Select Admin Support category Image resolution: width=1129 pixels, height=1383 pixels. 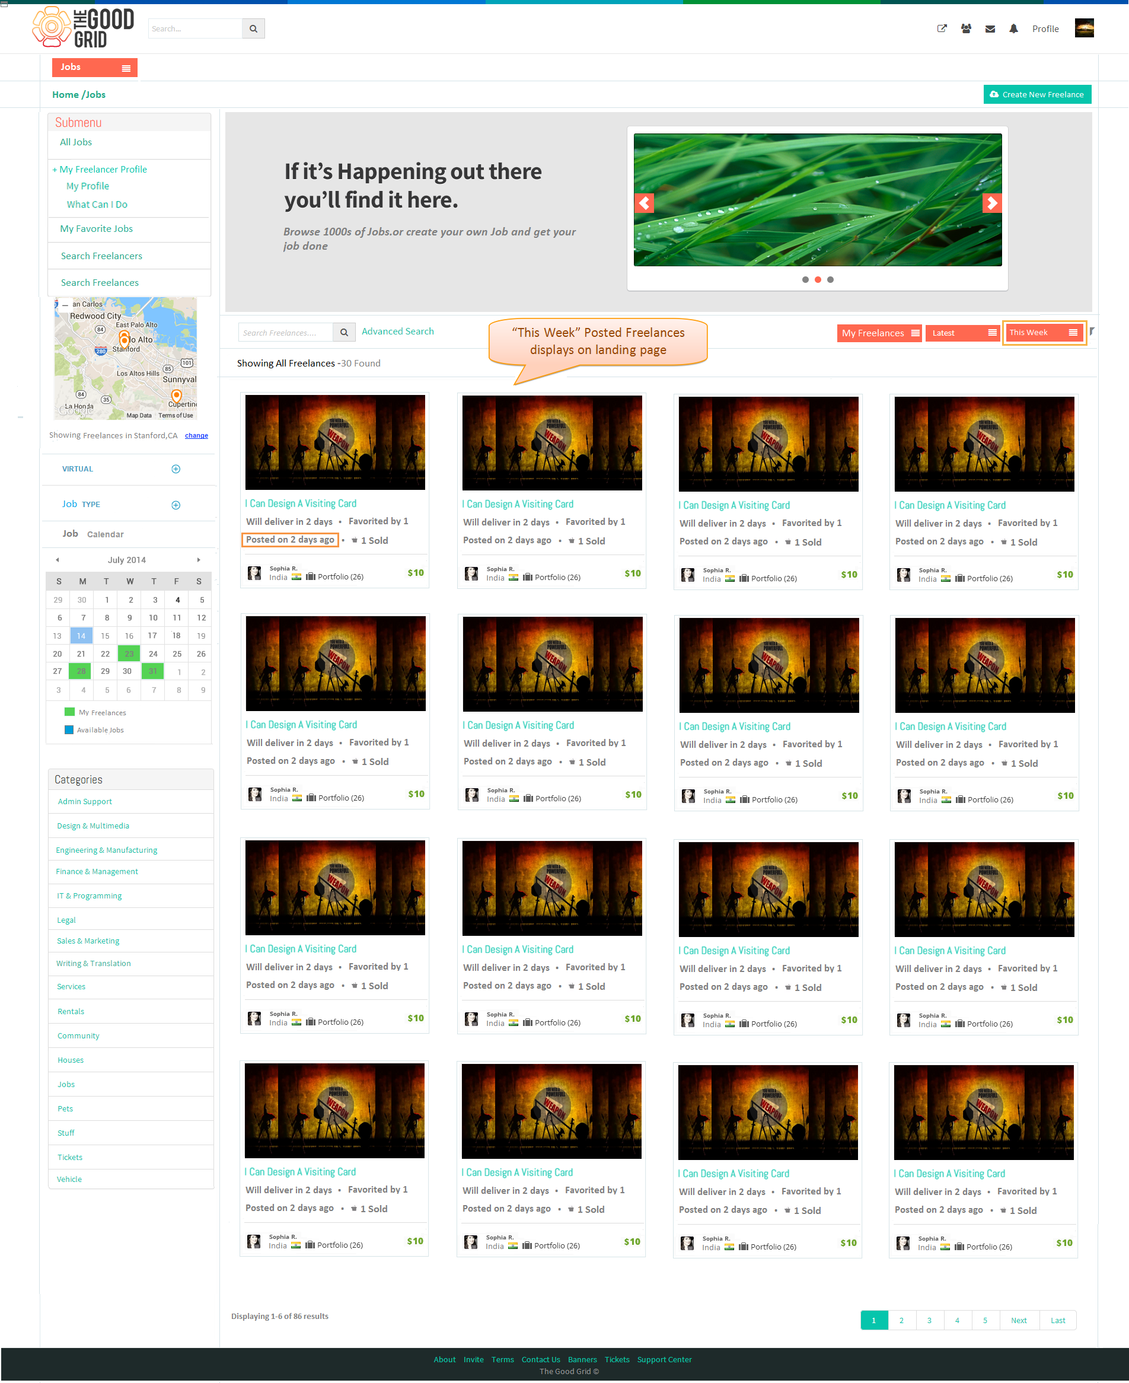coord(85,802)
